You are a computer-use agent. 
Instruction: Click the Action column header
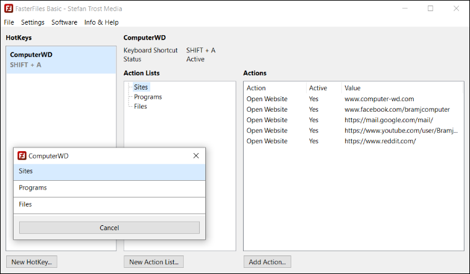(275, 88)
